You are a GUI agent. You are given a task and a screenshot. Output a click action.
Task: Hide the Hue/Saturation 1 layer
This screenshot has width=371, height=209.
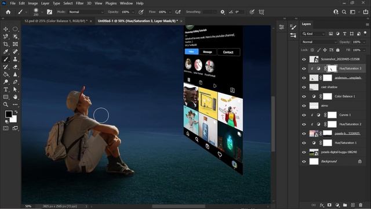tap(304, 143)
